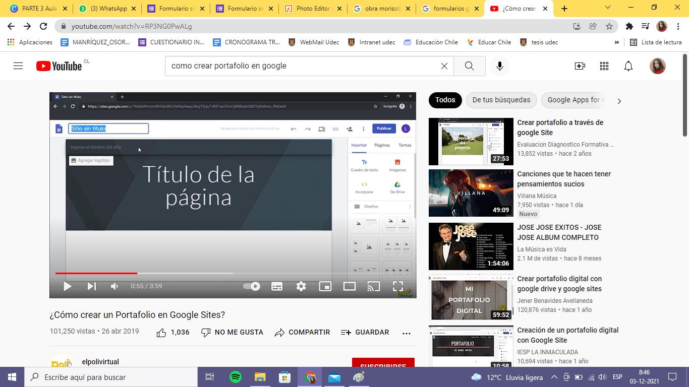Open the create video menu
This screenshot has height=387, width=689.
pyautogui.click(x=580, y=66)
